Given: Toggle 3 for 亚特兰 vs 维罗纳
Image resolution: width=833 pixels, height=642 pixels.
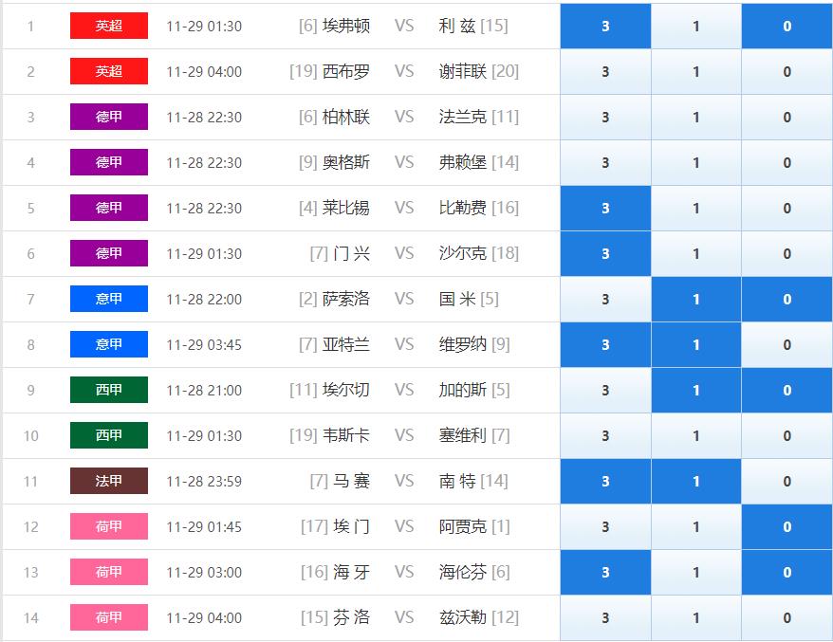Looking at the screenshot, I should [x=605, y=345].
